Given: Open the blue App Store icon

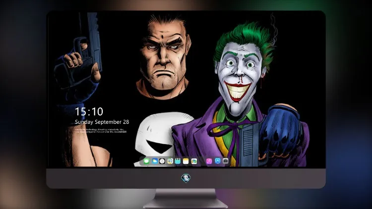Looking at the screenshot, I should pos(218,161).
